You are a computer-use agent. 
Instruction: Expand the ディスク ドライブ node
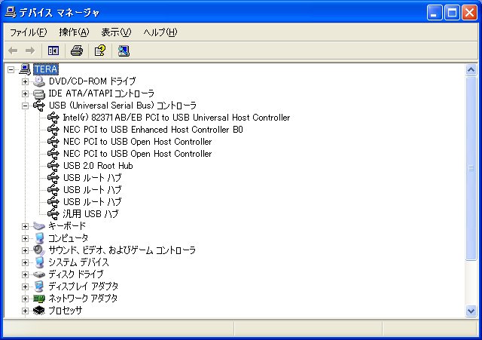tap(25, 274)
